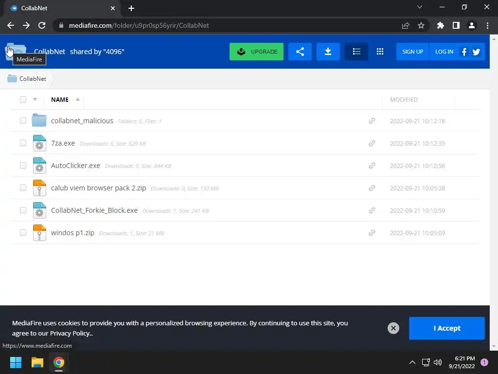Click the MediaFire logo in header

pos(16,51)
